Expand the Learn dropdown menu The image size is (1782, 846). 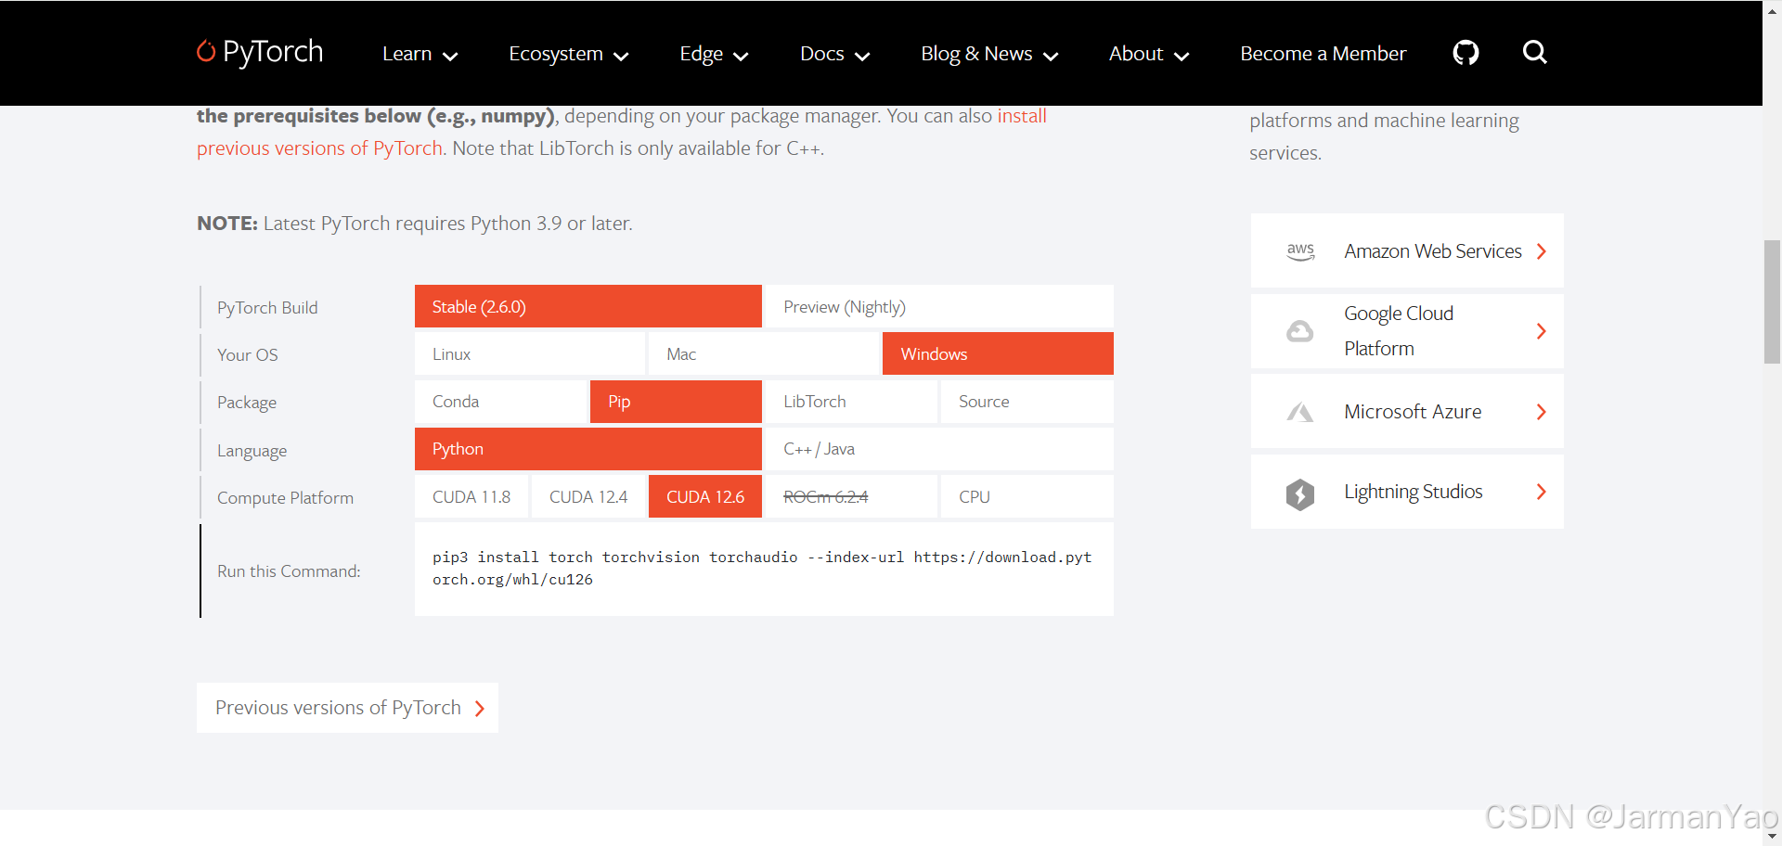click(x=420, y=54)
